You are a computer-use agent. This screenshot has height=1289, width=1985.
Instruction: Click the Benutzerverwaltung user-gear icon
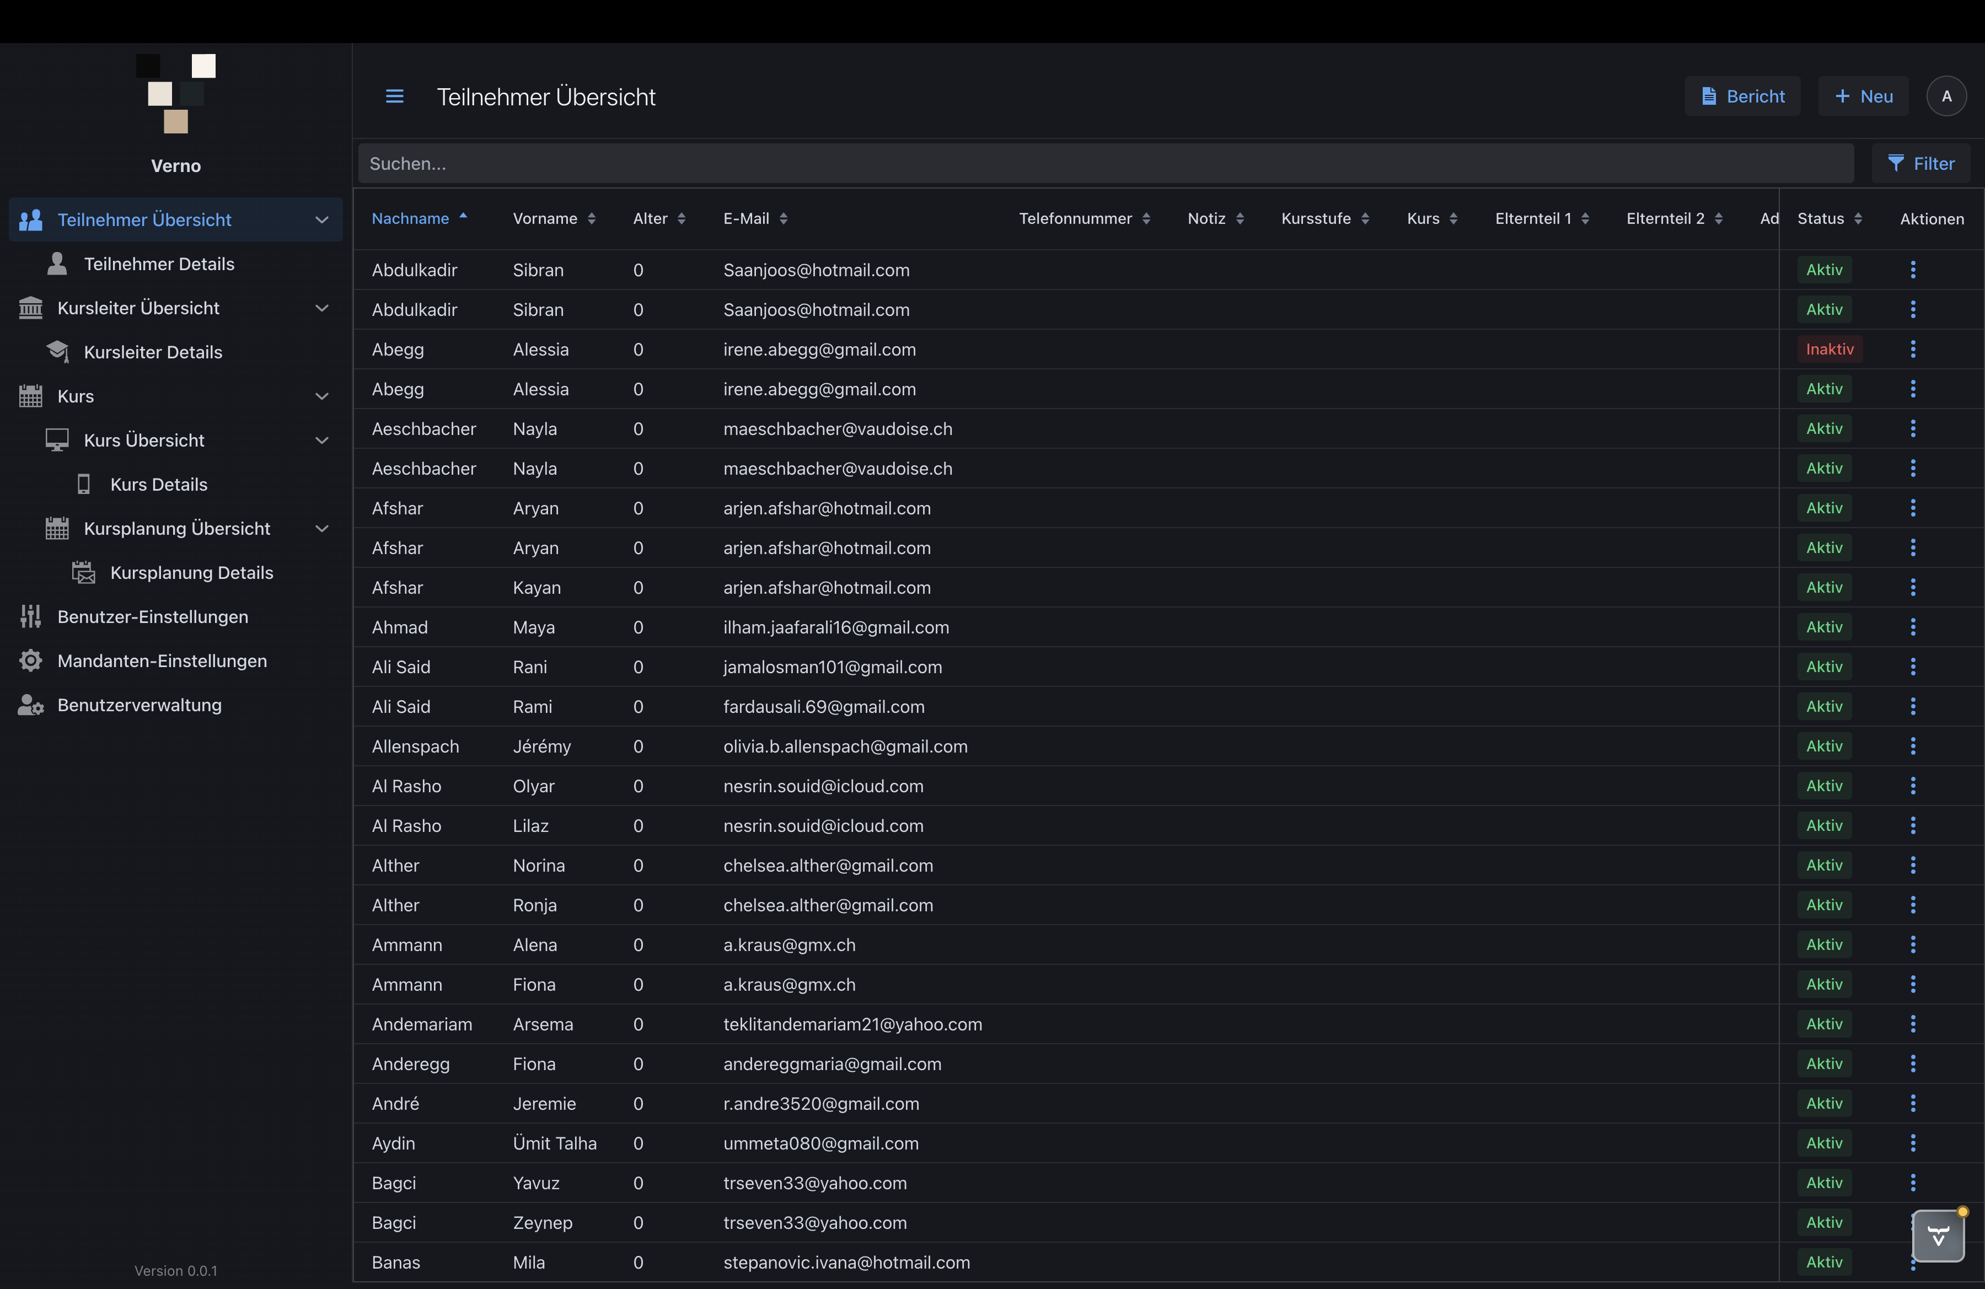click(x=31, y=705)
